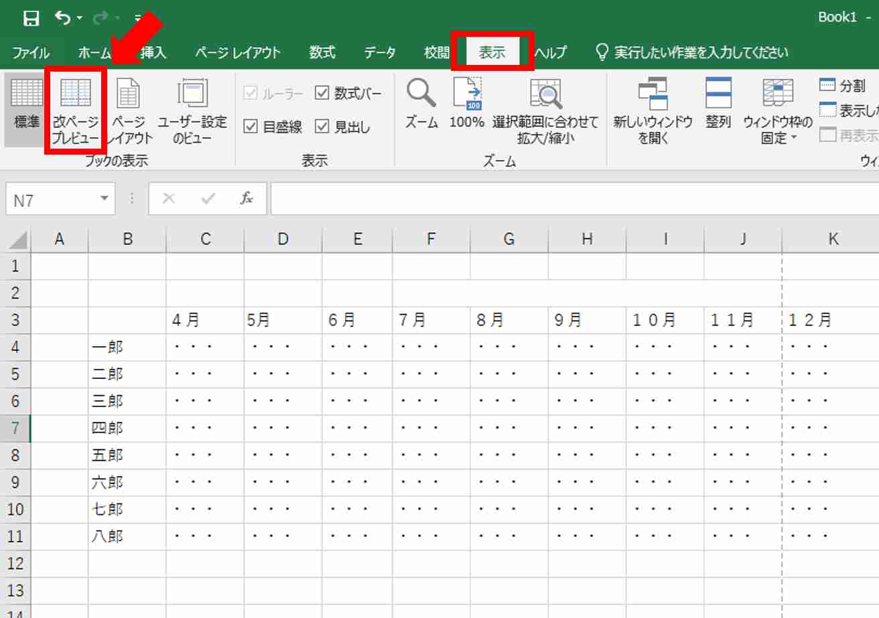Image resolution: width=879 pixels, height=618 pixels.
Task: Click cell containing 六郎
Action: tap(127, 483)
